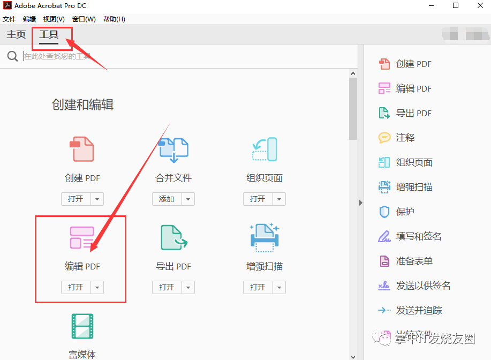Select the Combine Files (合并文件) icon

[173, 149]
